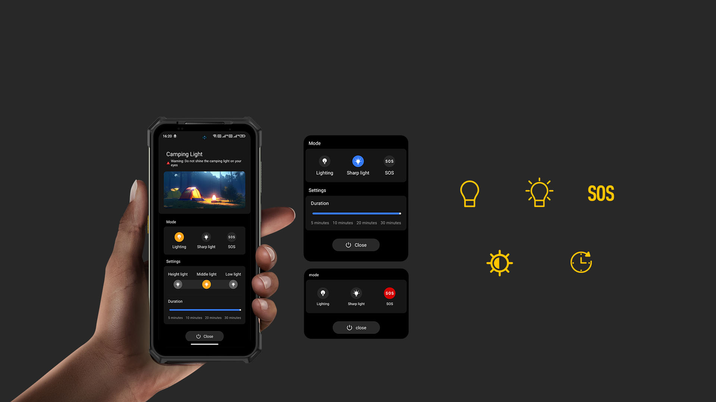
Task: Close the bottom mode panel
Action: point(355,328)
